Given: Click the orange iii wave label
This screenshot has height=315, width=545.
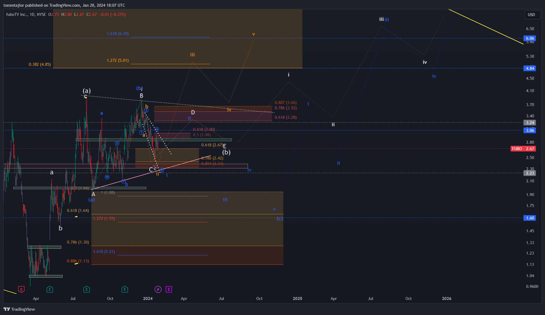Looking at the screenshot, I should (192, 55).
